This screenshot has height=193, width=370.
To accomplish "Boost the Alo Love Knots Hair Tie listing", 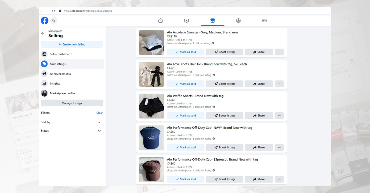I will tap(224, 84).
